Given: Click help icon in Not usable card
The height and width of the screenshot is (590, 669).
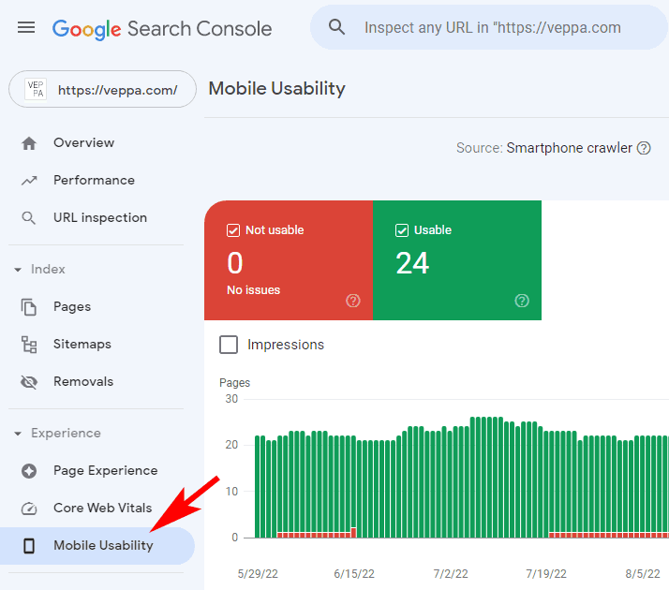Looking at the screenshot, I should point(353,301).
